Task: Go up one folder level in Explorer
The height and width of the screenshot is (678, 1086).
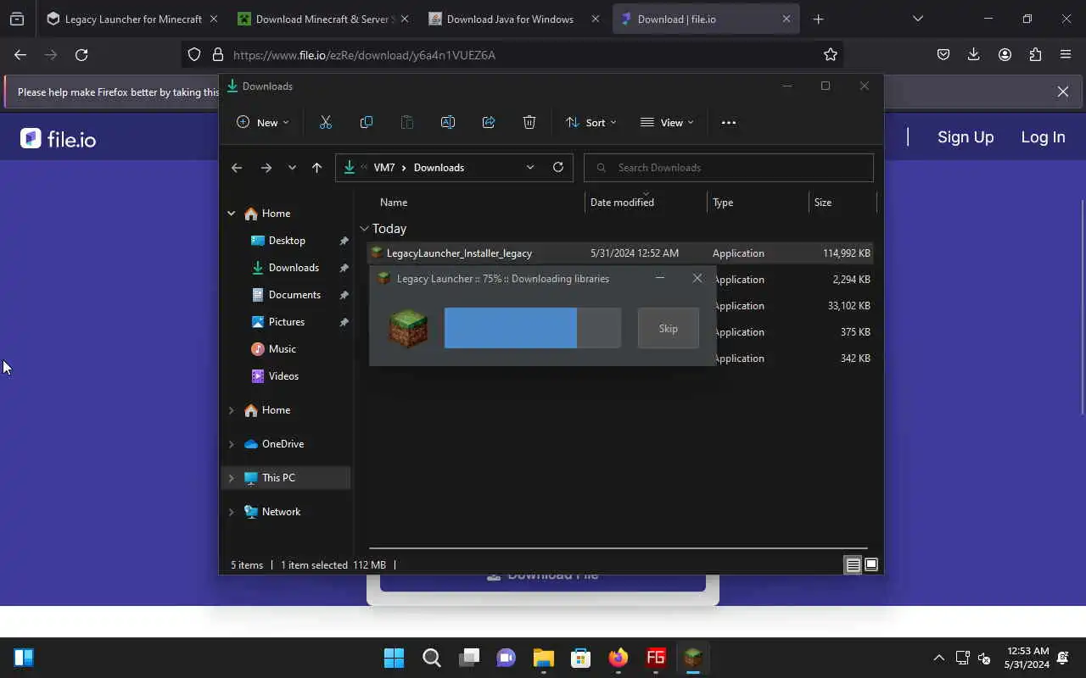Action: 316,168
